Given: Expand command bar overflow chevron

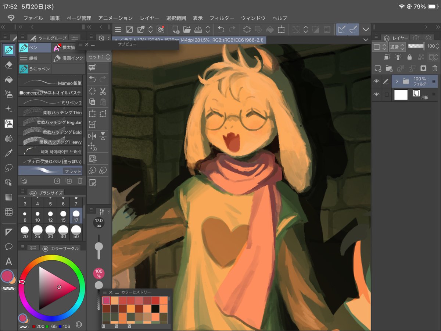Looking at the screenshot, I should (x=365, y=29).
